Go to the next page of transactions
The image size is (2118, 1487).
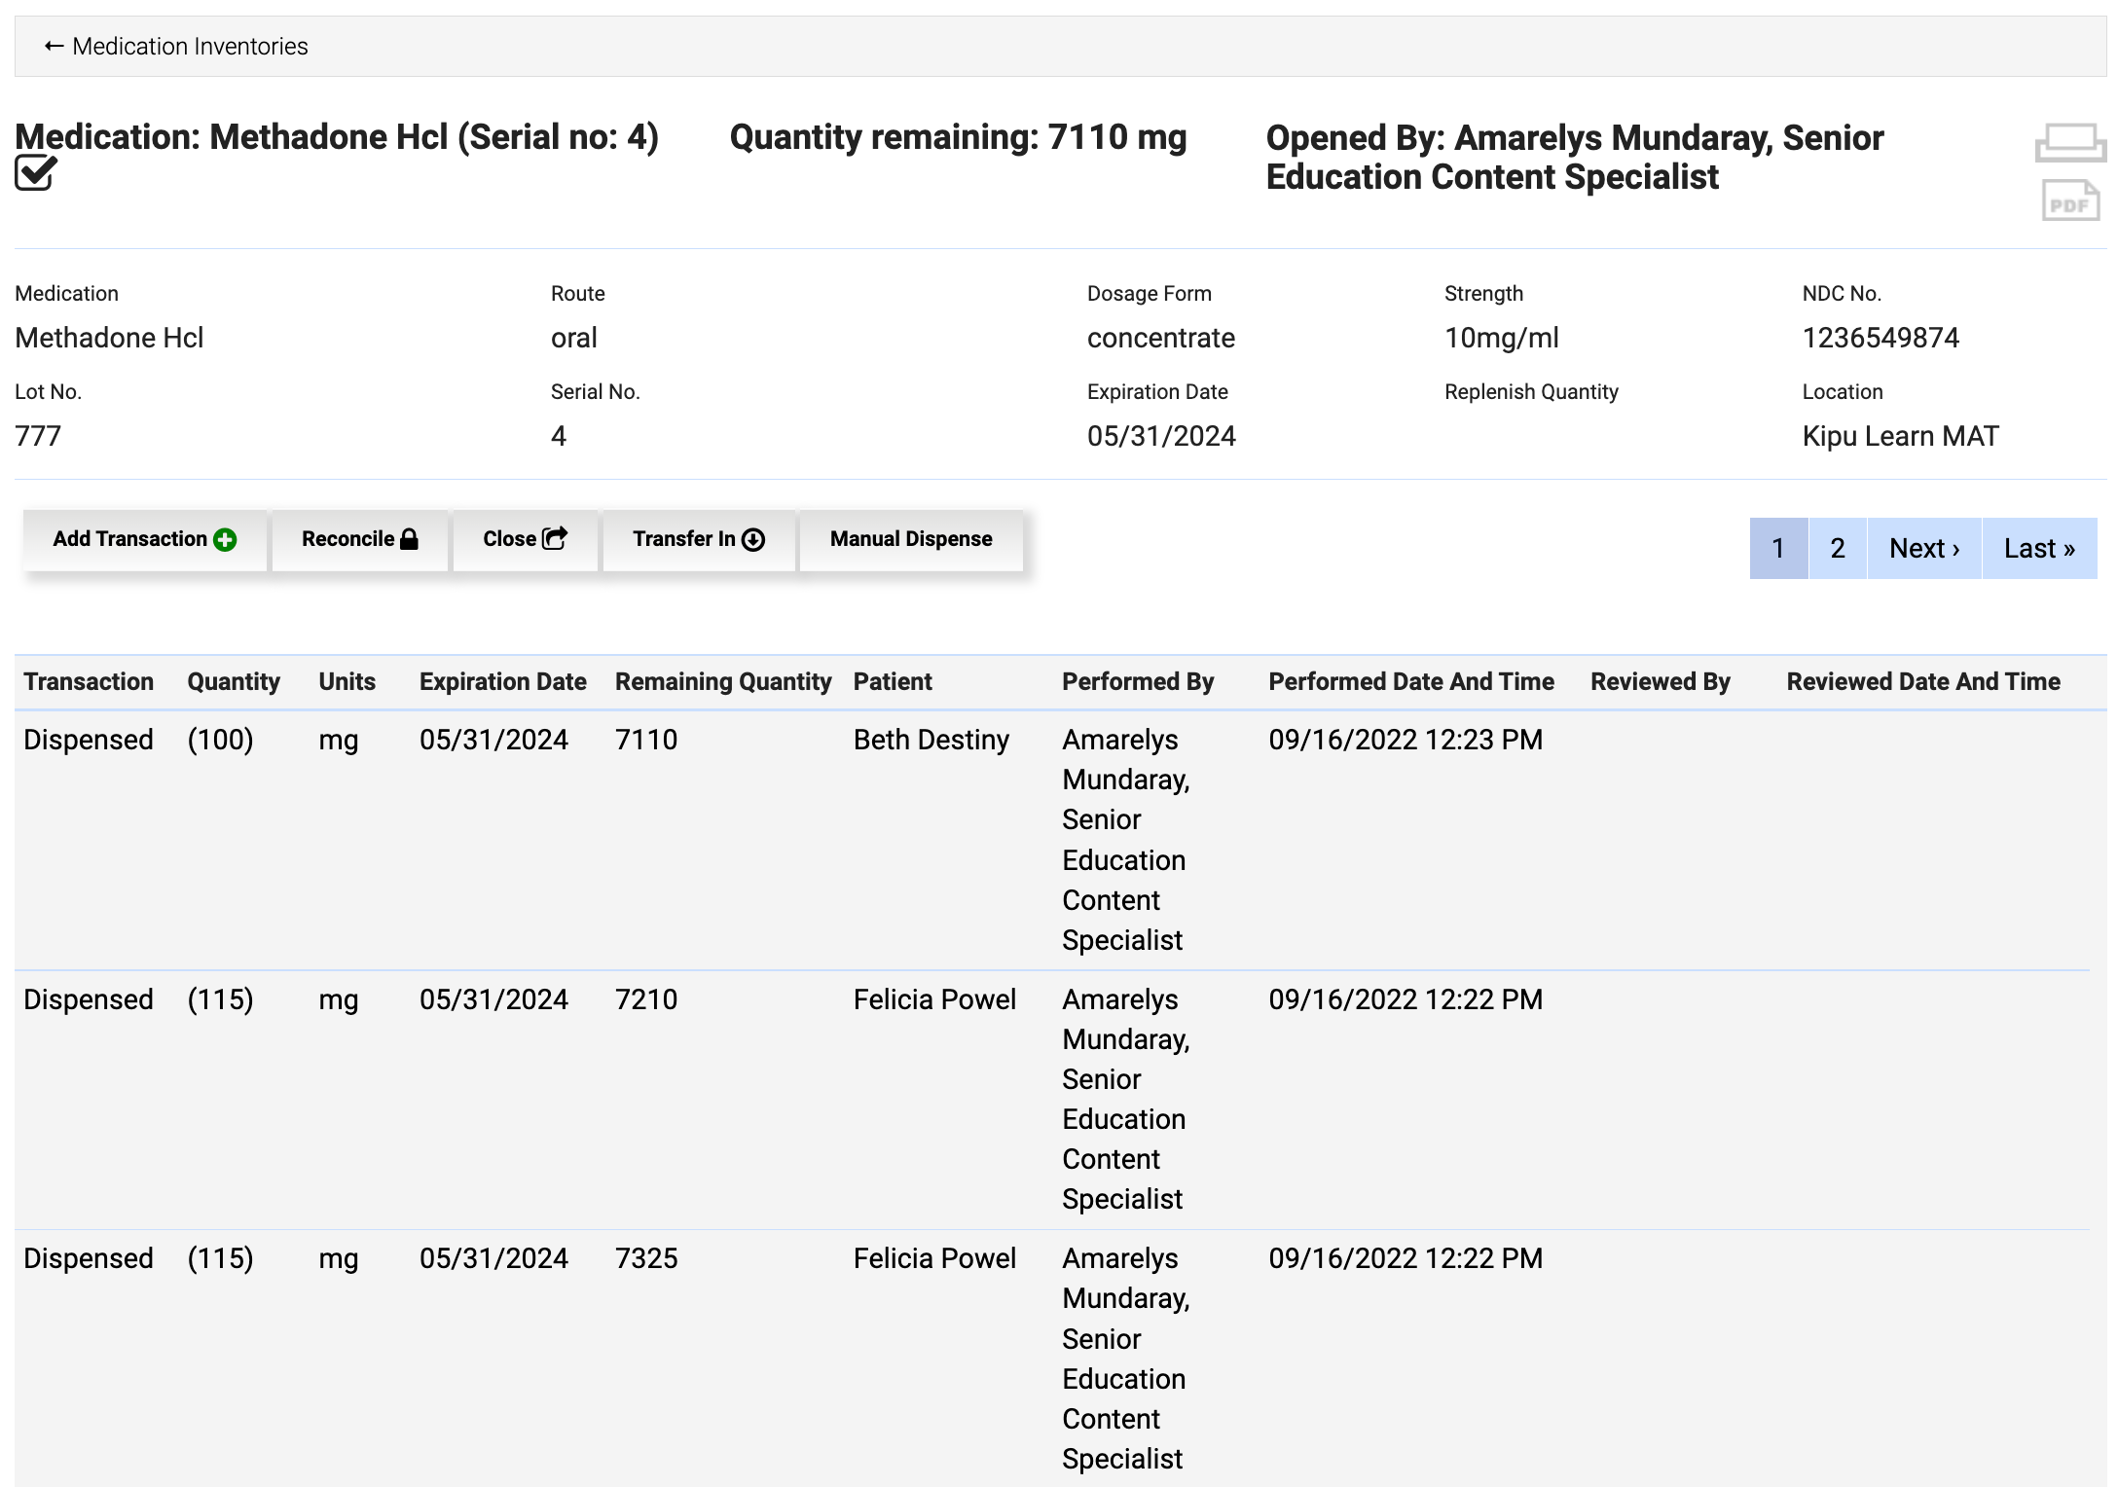pyautogui.click(x=1923, y=548)
